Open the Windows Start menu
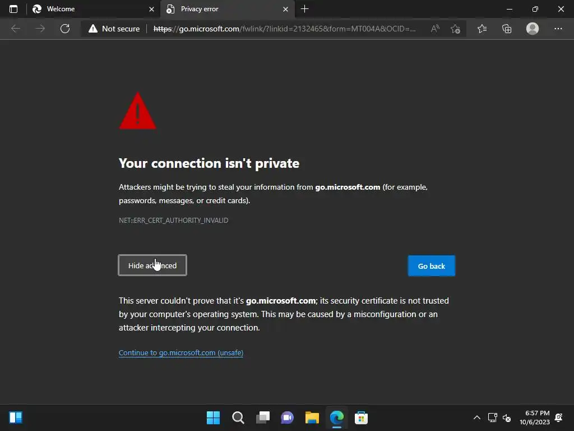The image size is (574, 431). click(213, 418)
